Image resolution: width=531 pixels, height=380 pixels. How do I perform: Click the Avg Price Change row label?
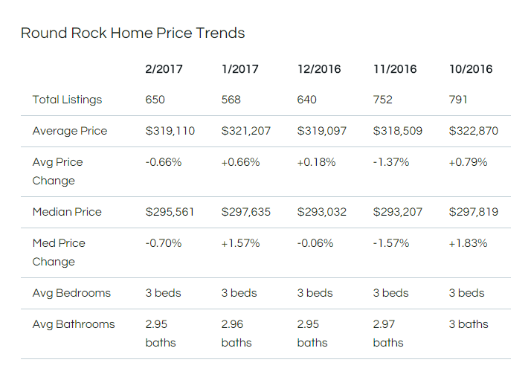click(x=57, y=171)
